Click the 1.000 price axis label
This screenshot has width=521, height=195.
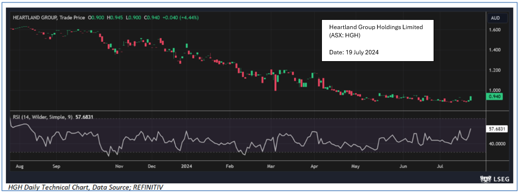[x=494, y=90]
